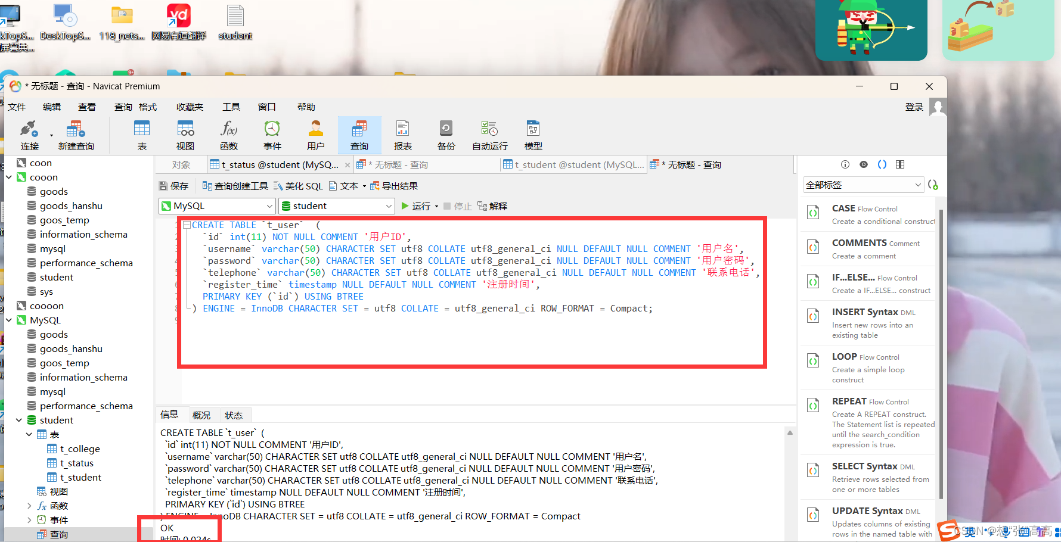1061x542 pixels.
Task: Switch to the 状态 result tab
Action: pyautogui.click(x=234, y=415)
